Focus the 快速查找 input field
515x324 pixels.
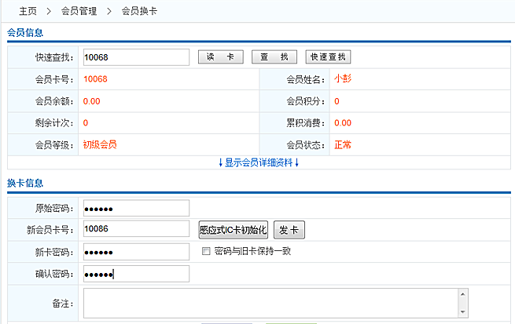click(136, 57)
